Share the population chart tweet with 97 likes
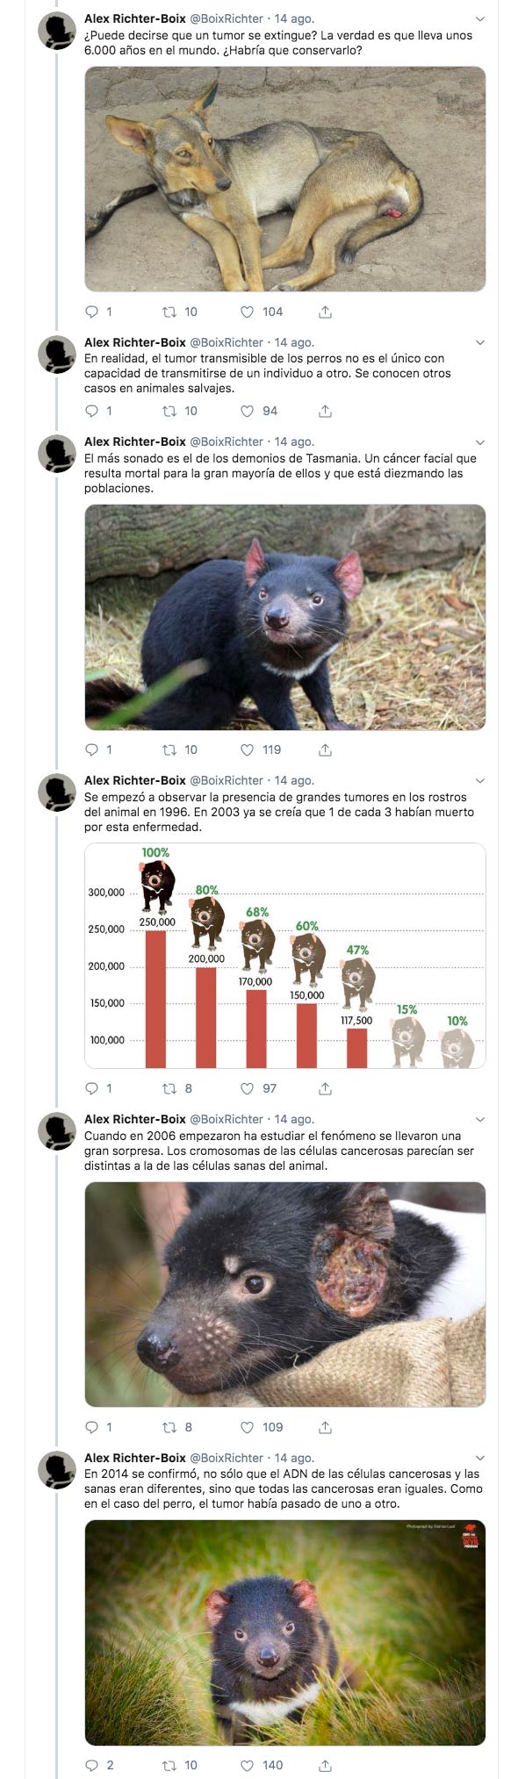This screenshot has width=525, height=1779. [x=325, y=1088]
